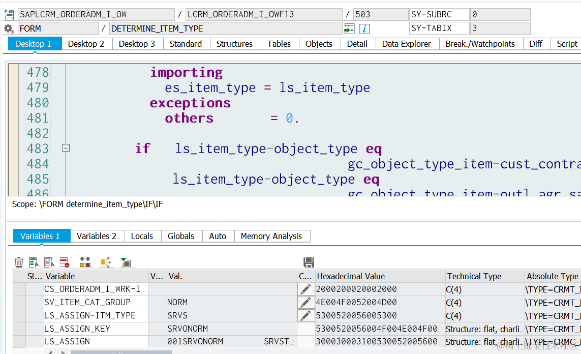Select the Auto tab
The width and height of the screenshot is (581, 354).
coord(218,236)
